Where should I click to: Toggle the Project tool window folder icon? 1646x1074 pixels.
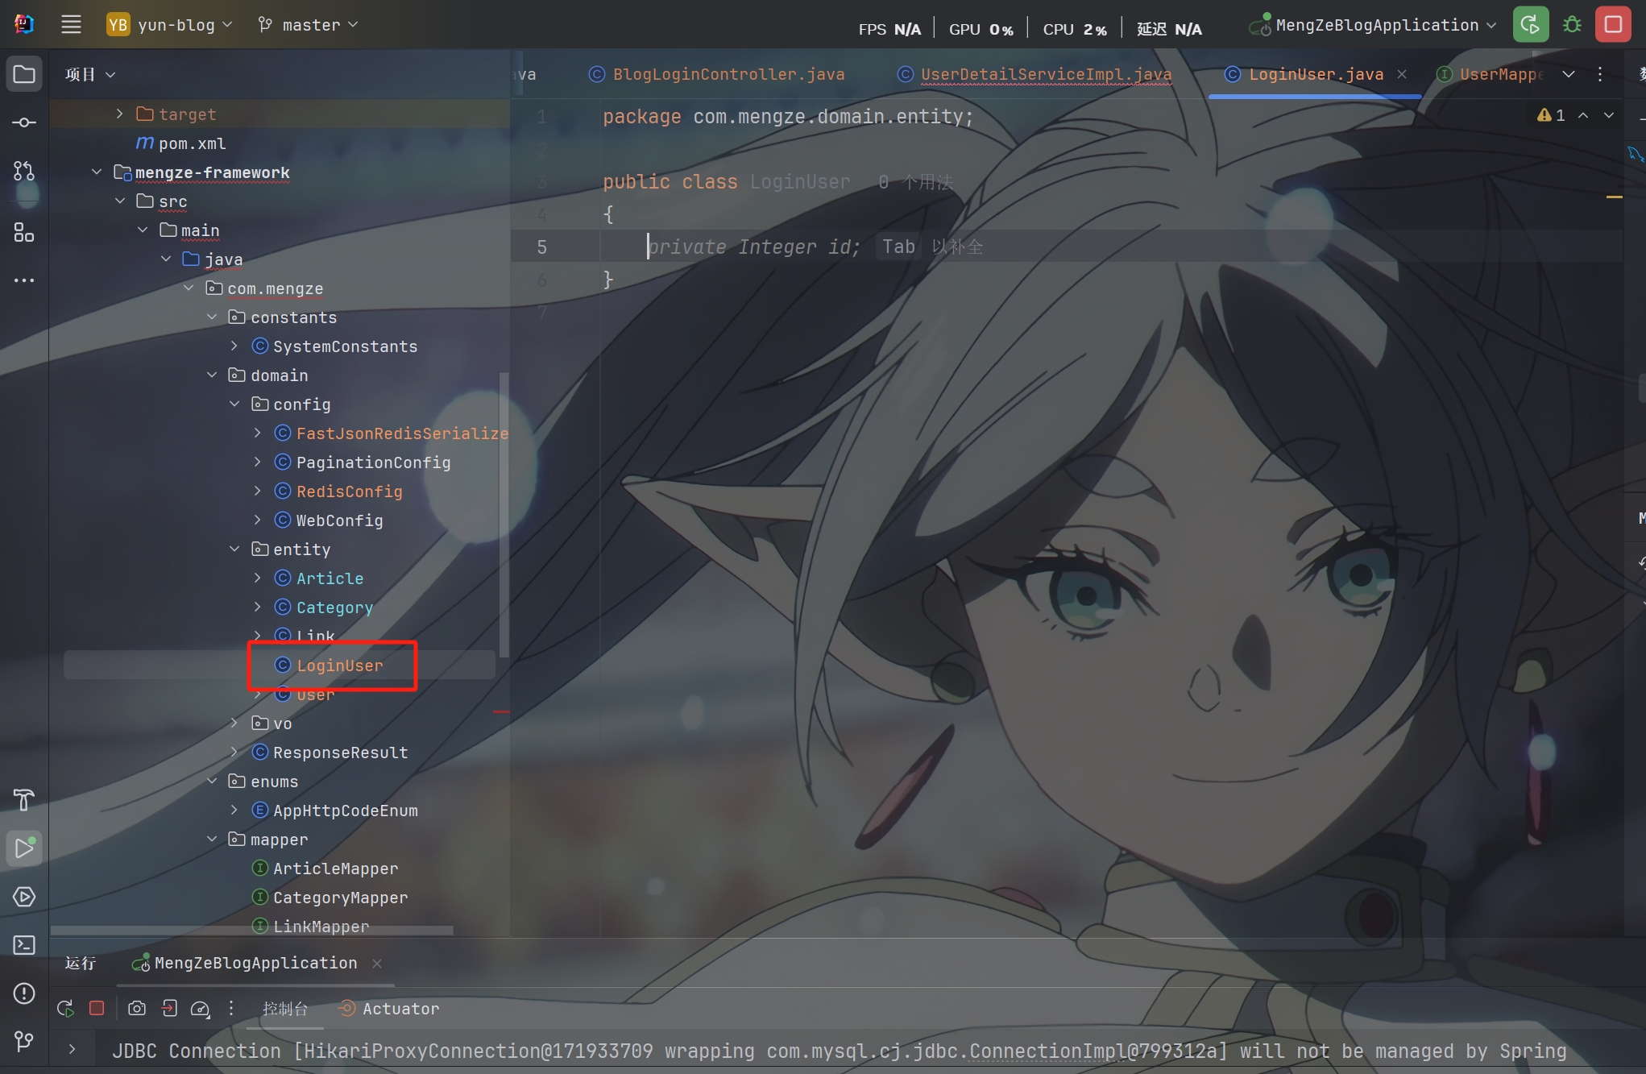coord(24,74)
